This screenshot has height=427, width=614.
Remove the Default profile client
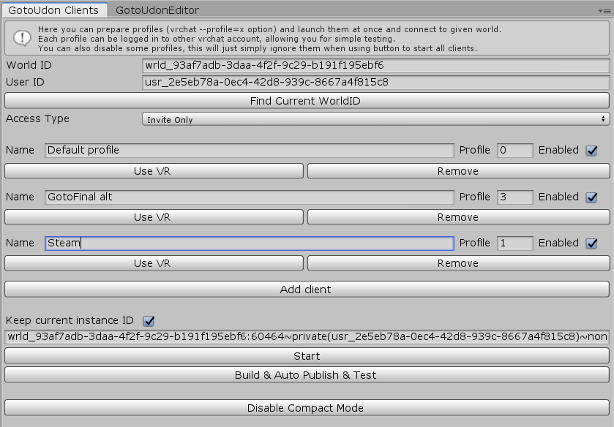pyautogui.click(x=459, y=171)
